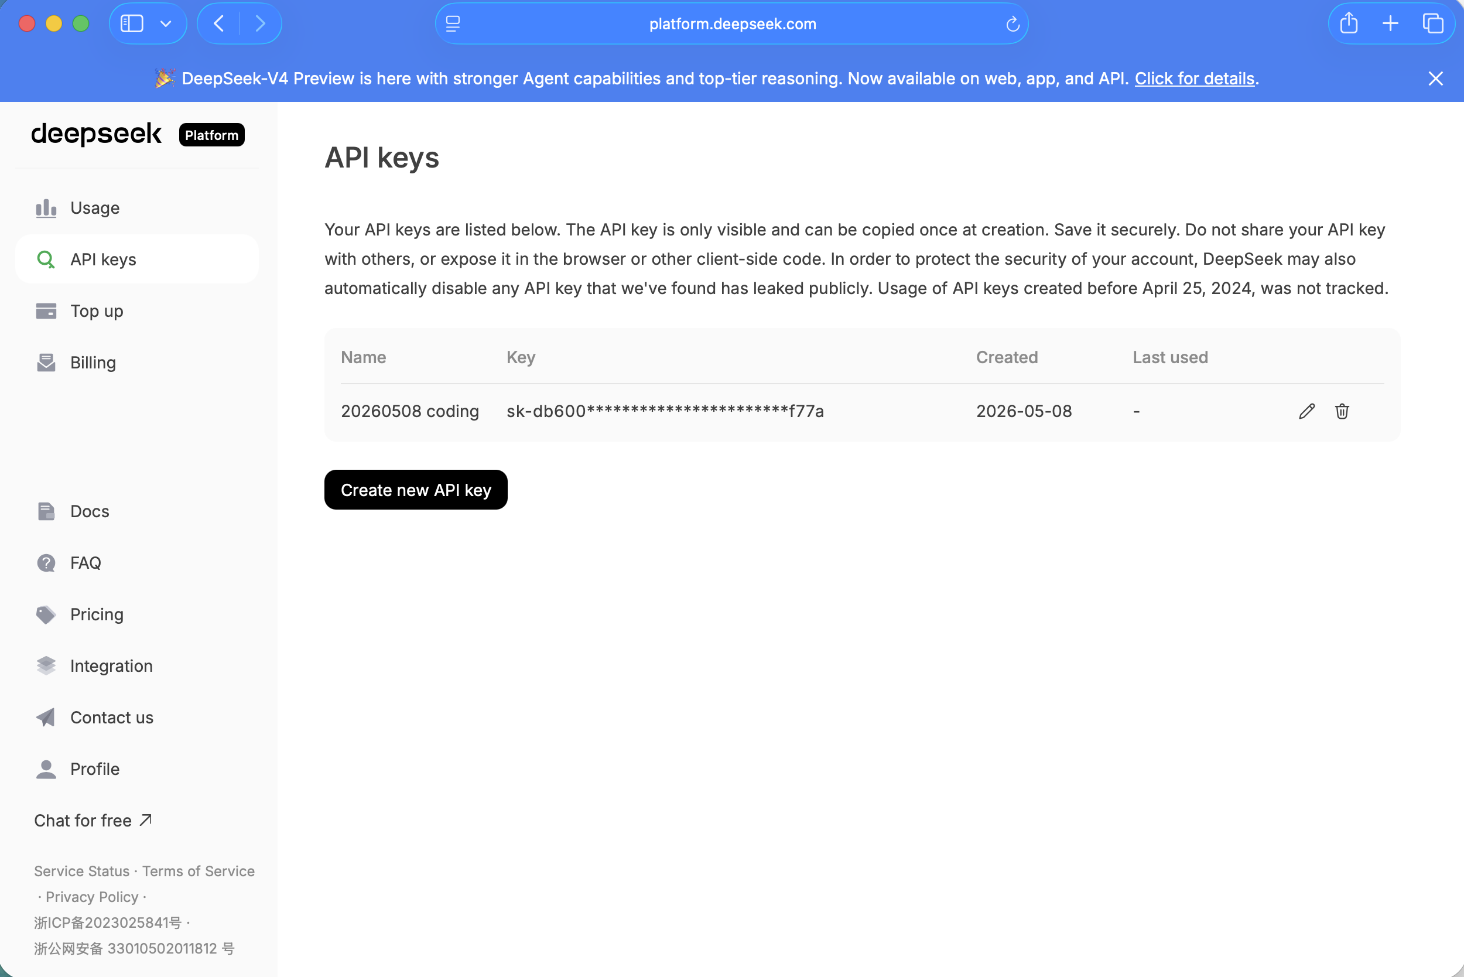This screenshot has width=1464, height=977.
Task: Open Pricing in sidebar
Action: [136, 614]
